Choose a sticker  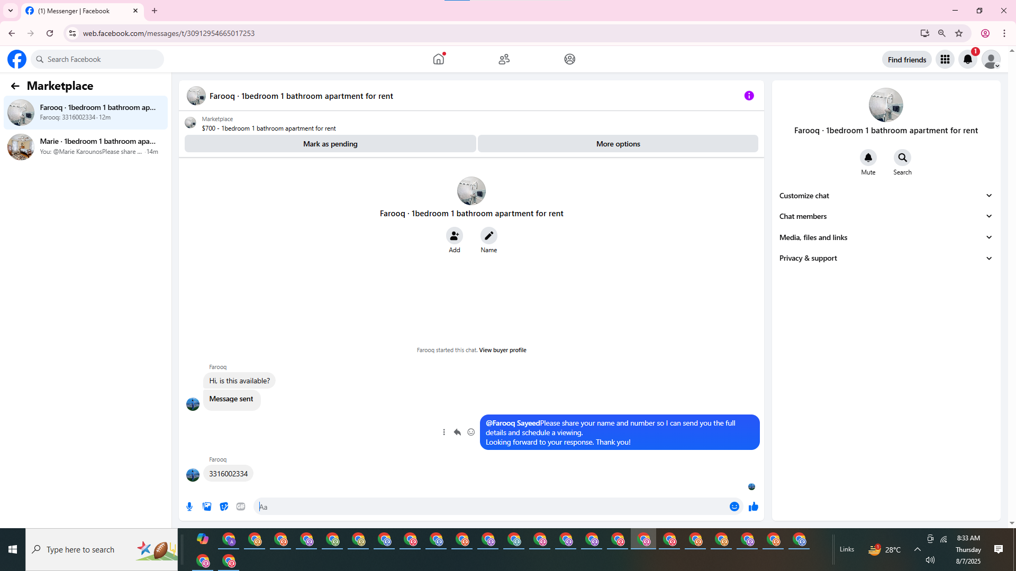224,507
